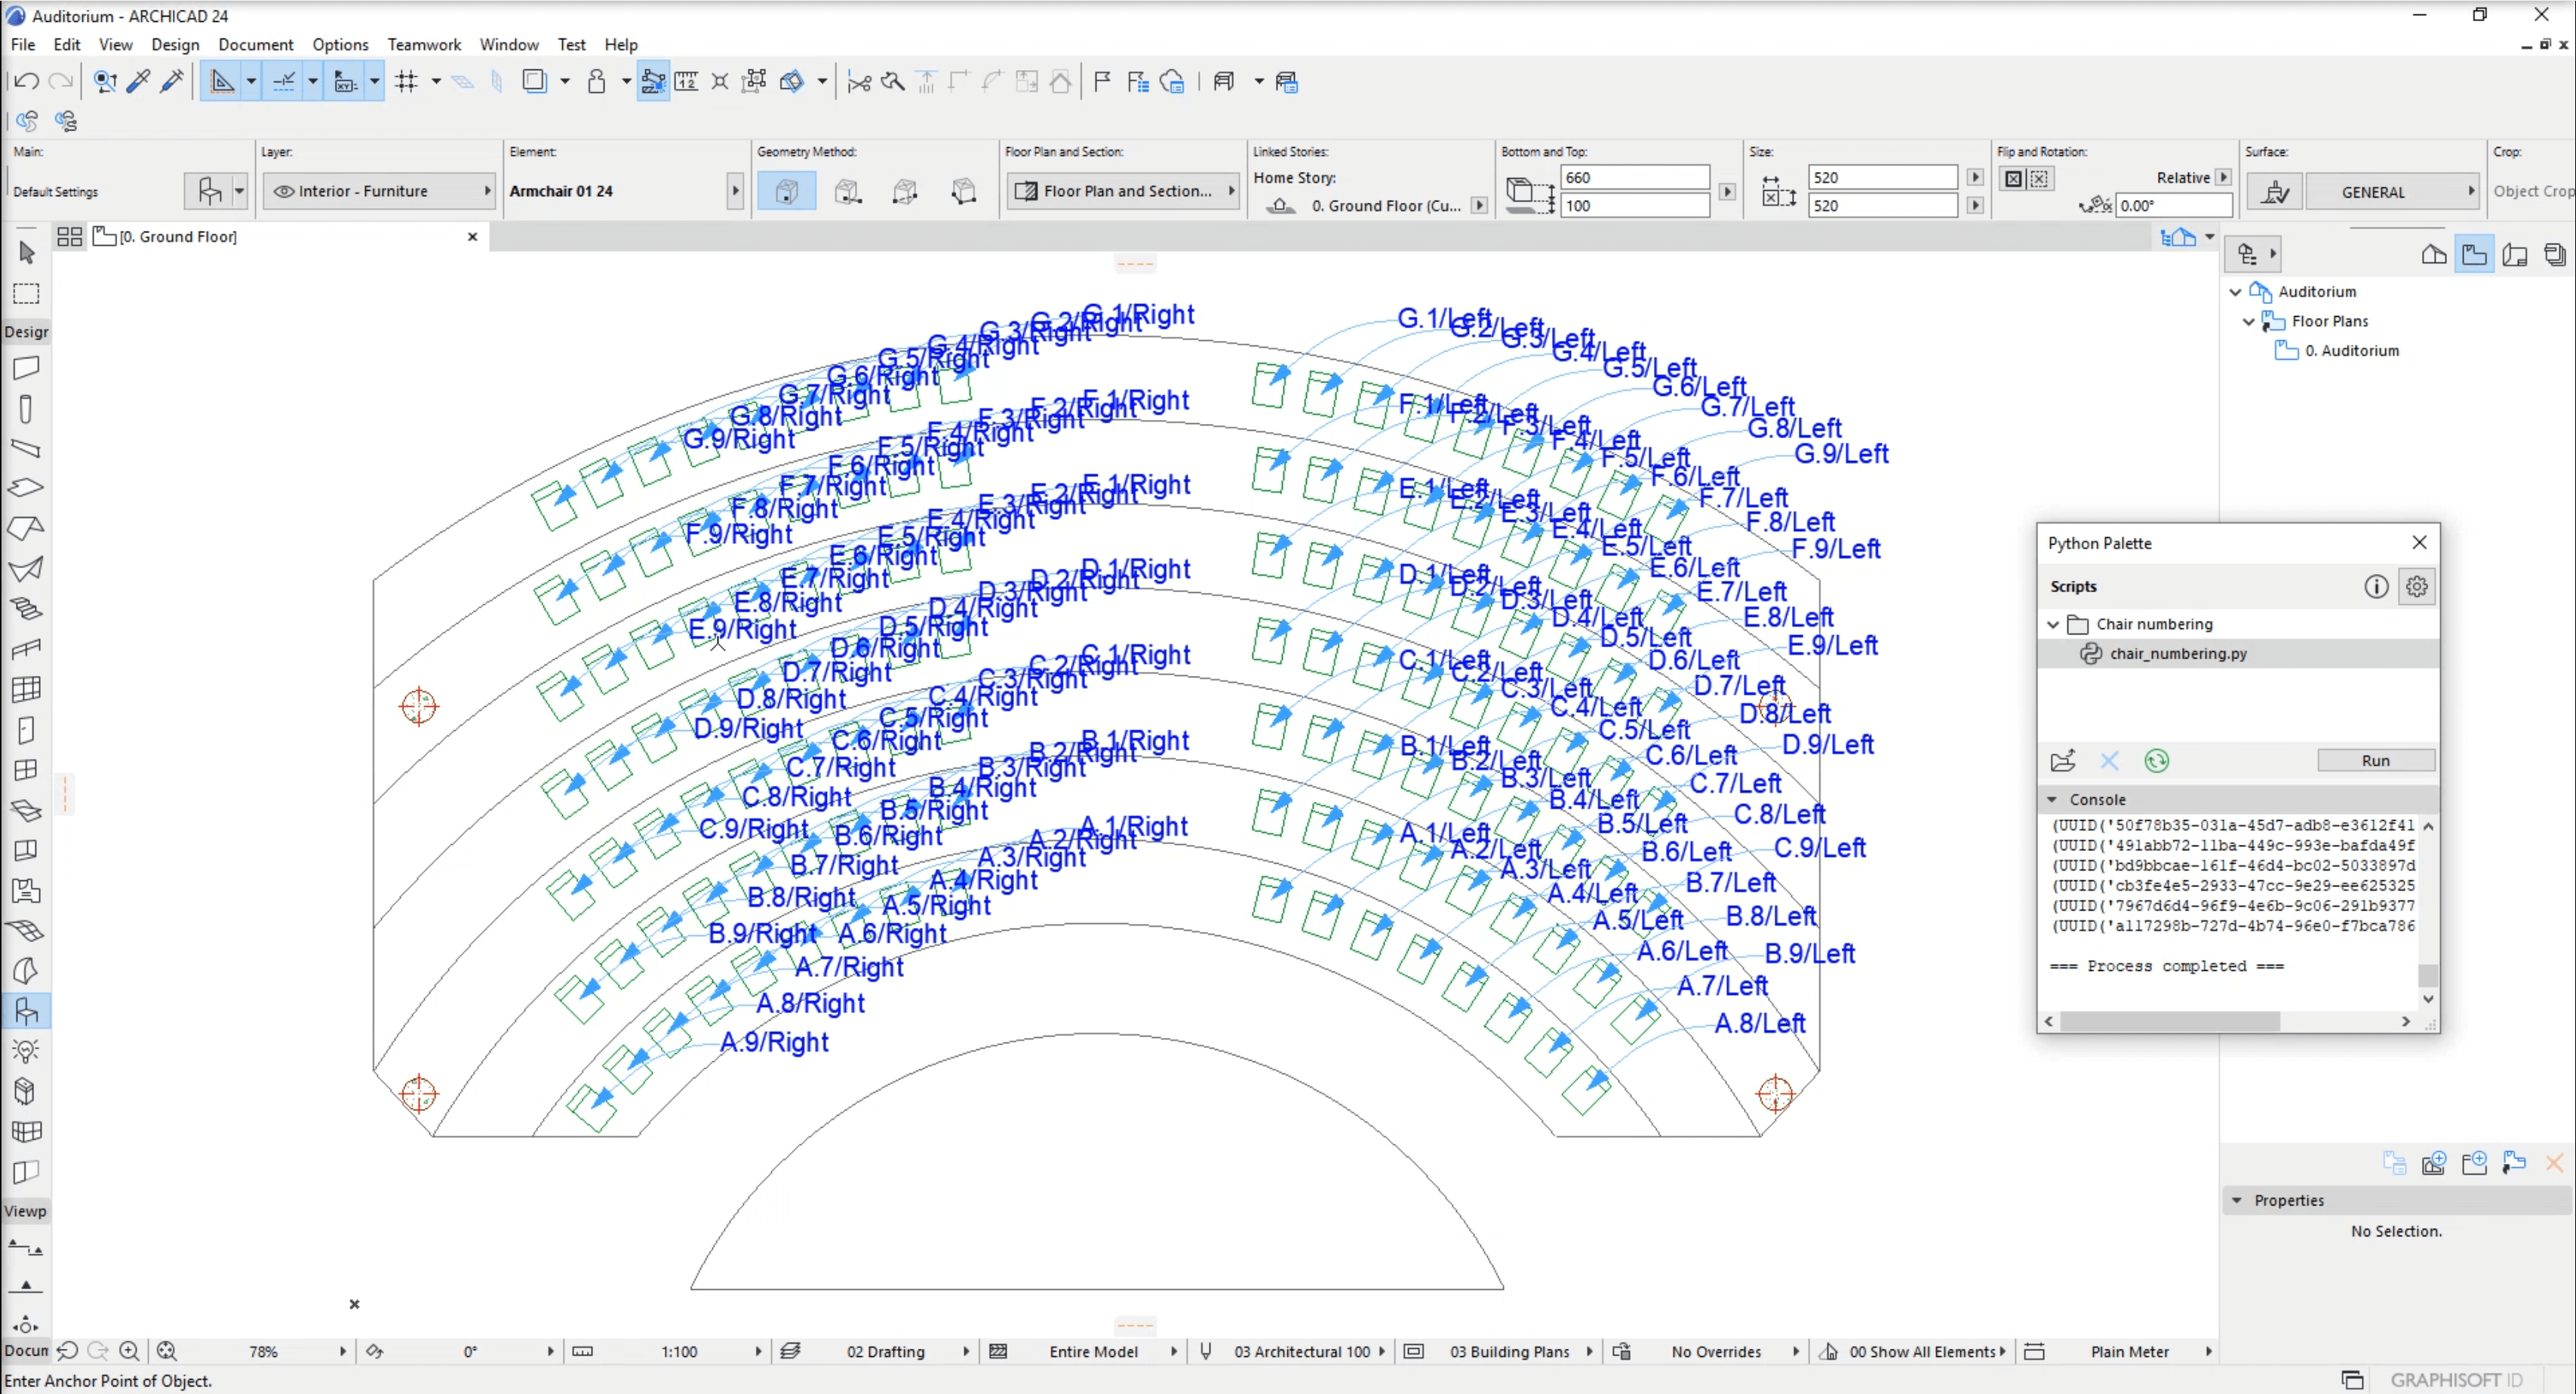Collapse the Chair numbering folder
Image resolution: width=2576 pixels, height=1394 pixels.
pos(2053,624)
